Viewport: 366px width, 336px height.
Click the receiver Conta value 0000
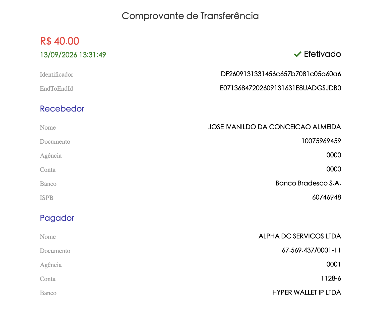[x=334, y=169]
